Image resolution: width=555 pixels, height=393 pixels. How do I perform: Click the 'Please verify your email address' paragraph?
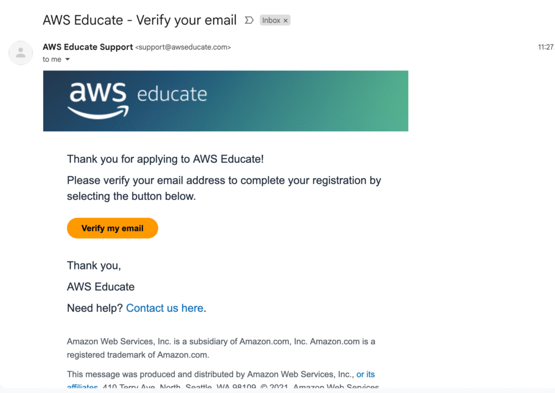click(224, 188)
